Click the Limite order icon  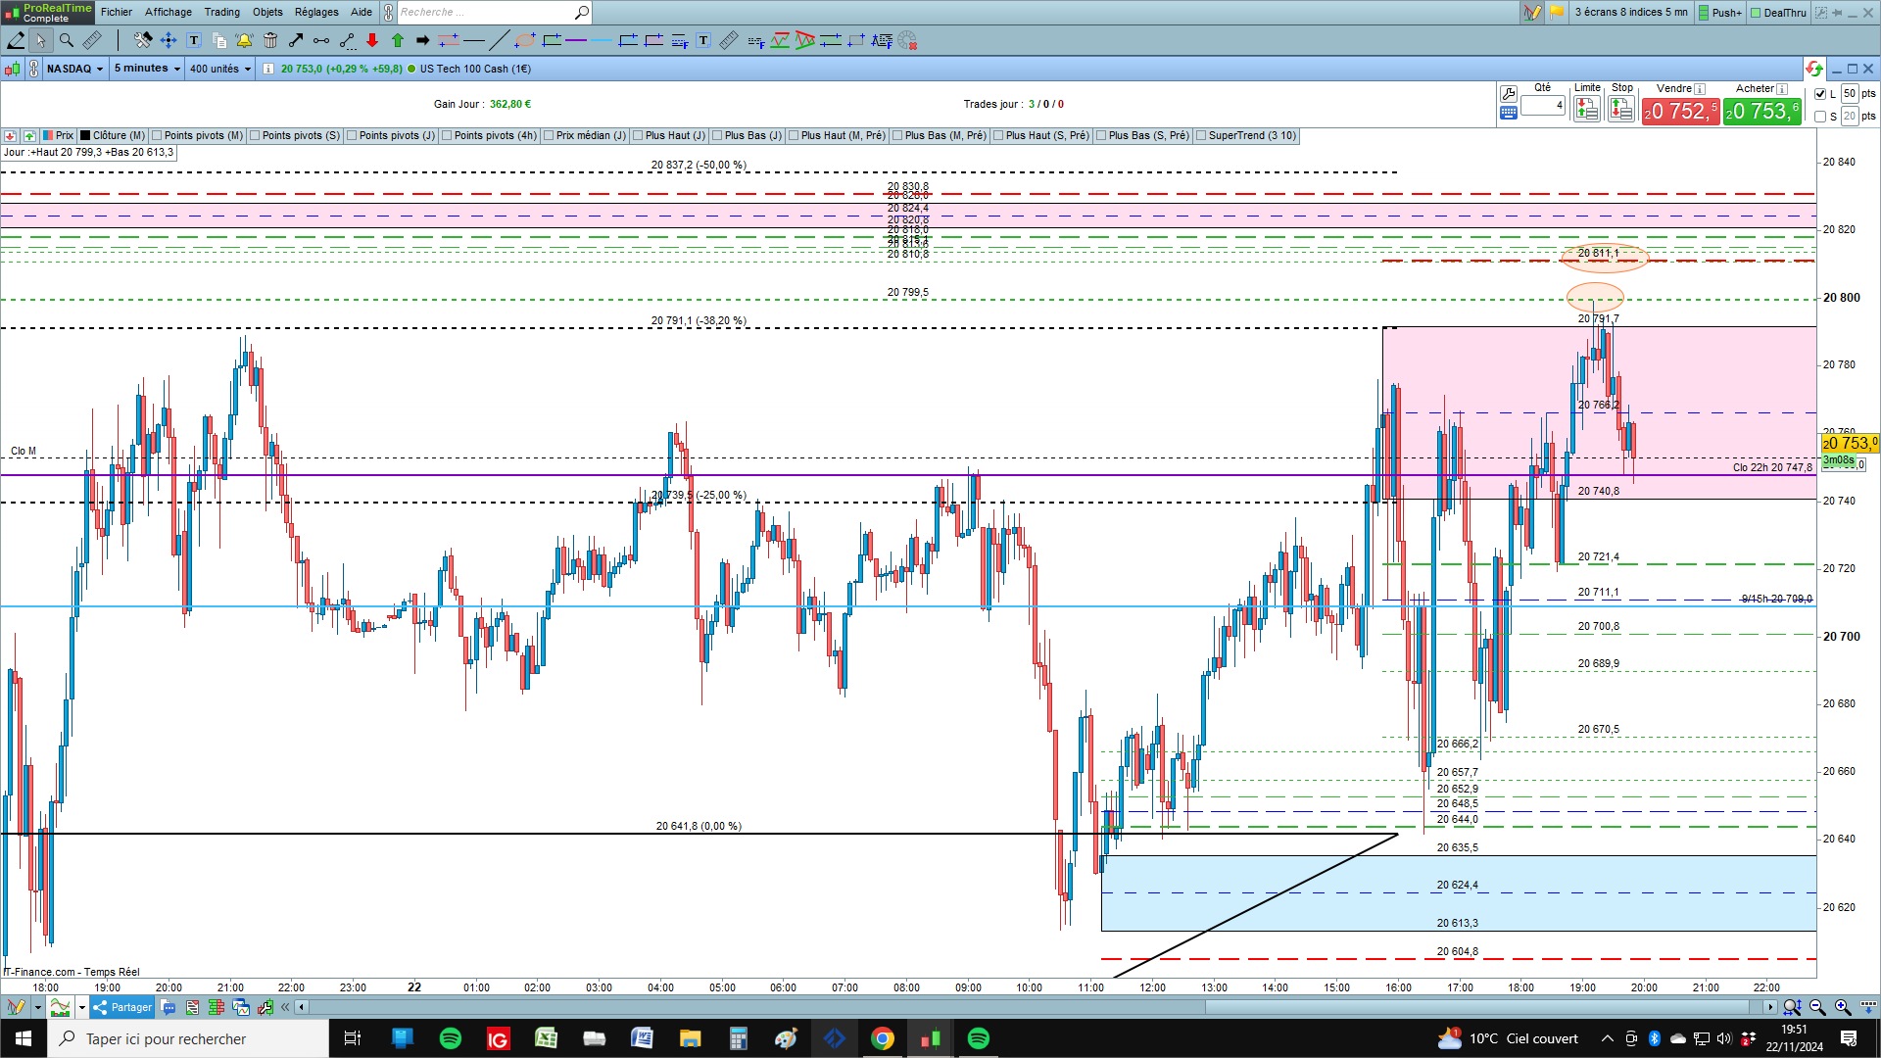(1586, 110)
